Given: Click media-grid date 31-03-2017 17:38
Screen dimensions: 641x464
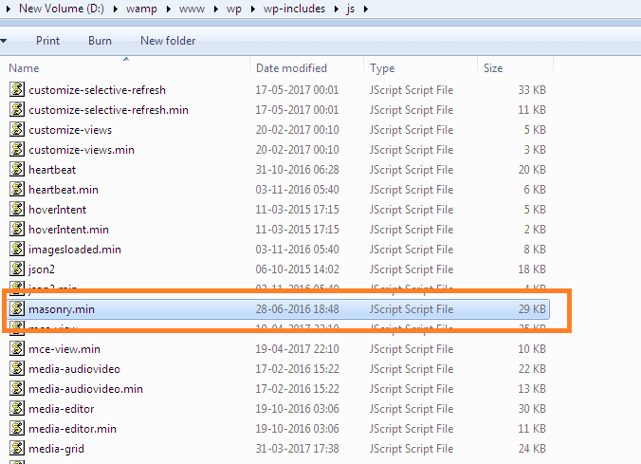Looking at the screenshot, I should pyautogui.click(x=297, y=449).
